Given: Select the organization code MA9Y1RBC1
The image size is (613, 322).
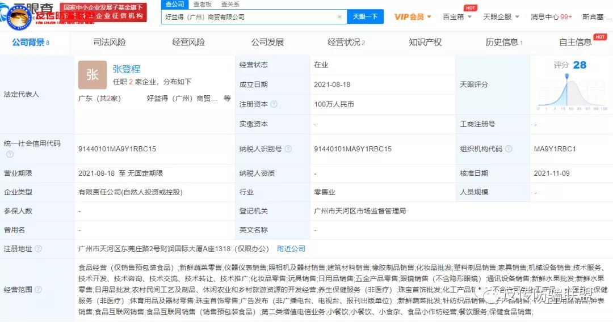Looking at the screenshot, I should point(555,149).
